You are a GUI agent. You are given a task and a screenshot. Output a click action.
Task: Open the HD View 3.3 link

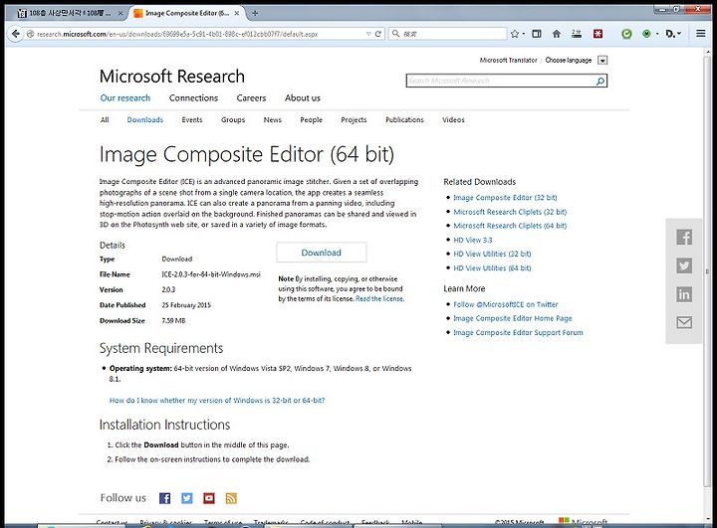click(x=473, y=240)
